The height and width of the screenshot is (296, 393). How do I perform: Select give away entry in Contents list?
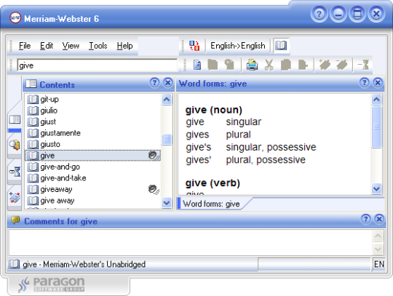tap(92, 201)
